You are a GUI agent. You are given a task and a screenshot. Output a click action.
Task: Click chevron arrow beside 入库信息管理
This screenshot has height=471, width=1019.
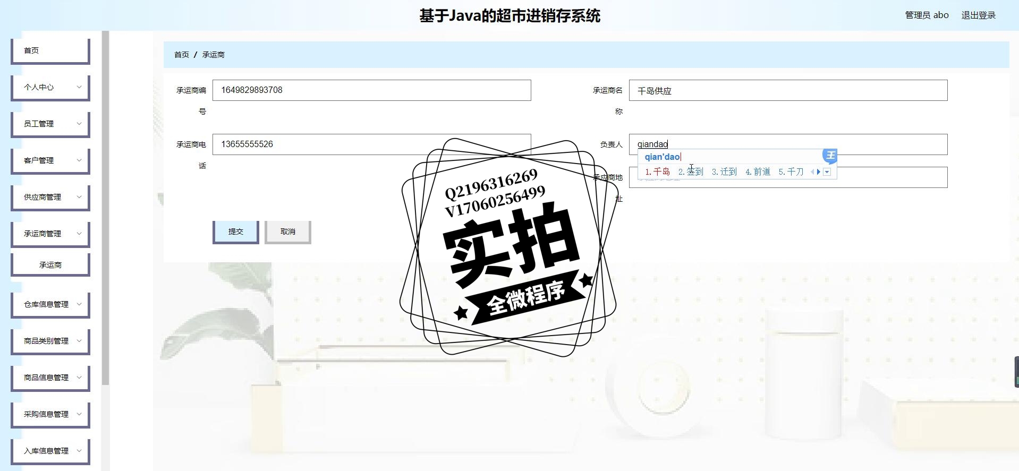tap(79, 451)
